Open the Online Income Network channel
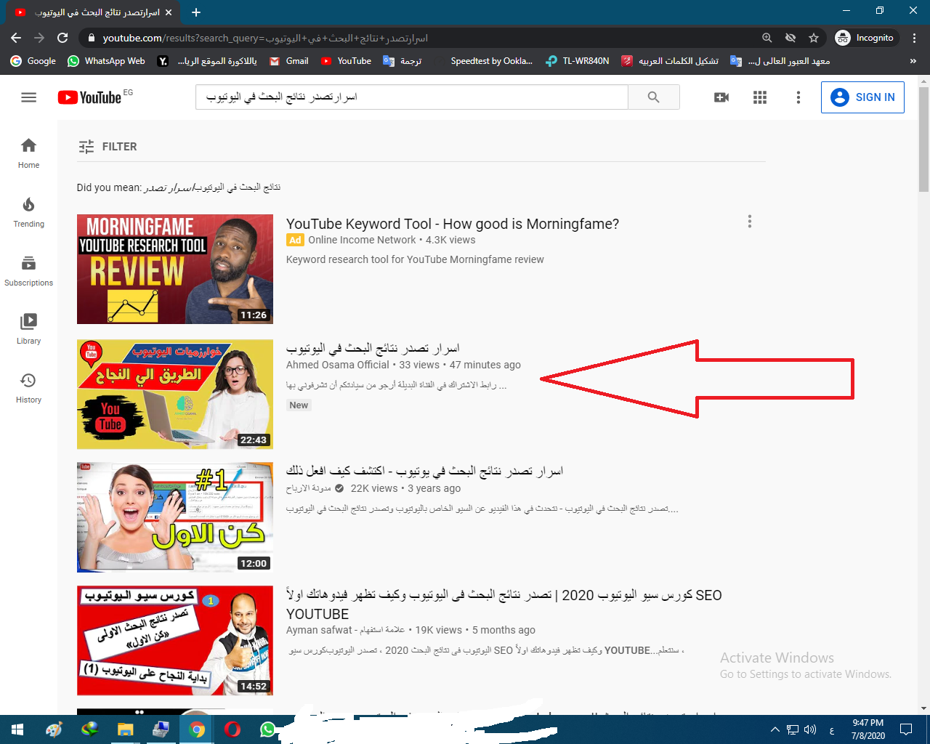This screenshot has width=930, height=744. coord(362,240)
